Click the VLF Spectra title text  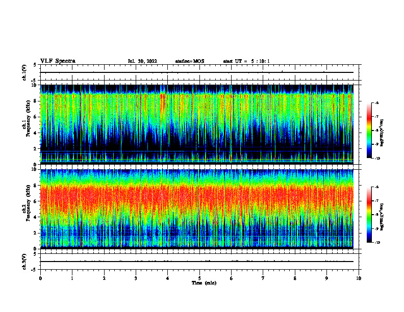58,61
